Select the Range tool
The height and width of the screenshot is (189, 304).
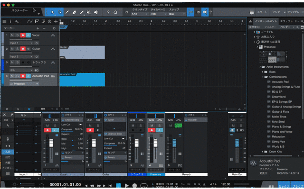(60, 12)
